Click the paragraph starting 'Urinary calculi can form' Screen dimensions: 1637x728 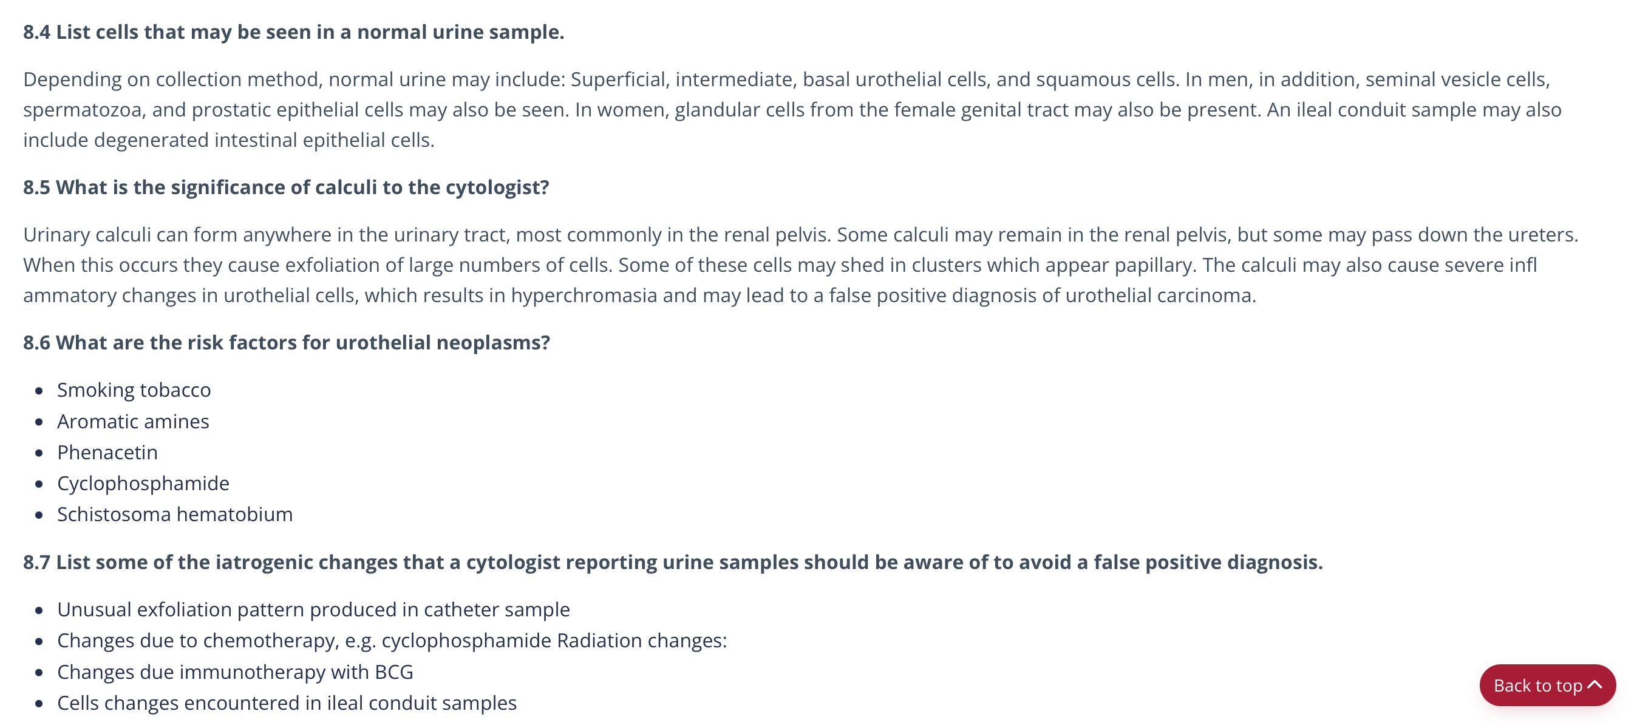tap(801, 265)
